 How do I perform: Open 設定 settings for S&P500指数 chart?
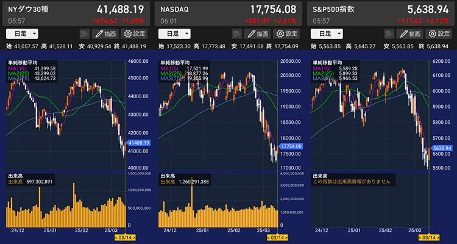click(x=439, y=34)
